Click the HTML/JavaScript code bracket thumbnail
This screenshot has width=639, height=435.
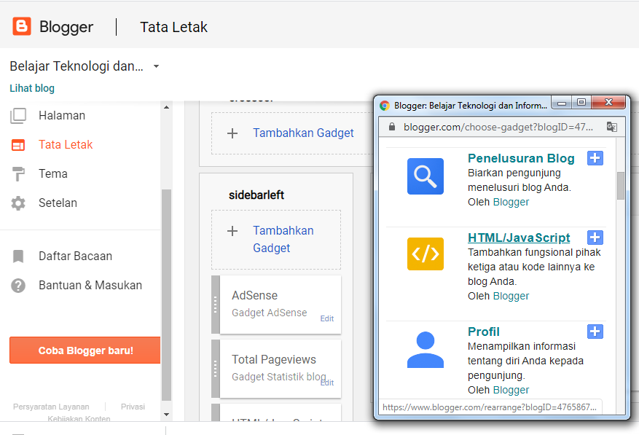(425, 254)
